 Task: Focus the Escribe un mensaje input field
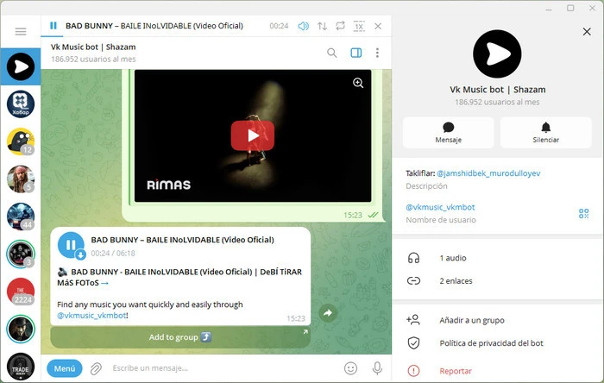pos(223,368)
